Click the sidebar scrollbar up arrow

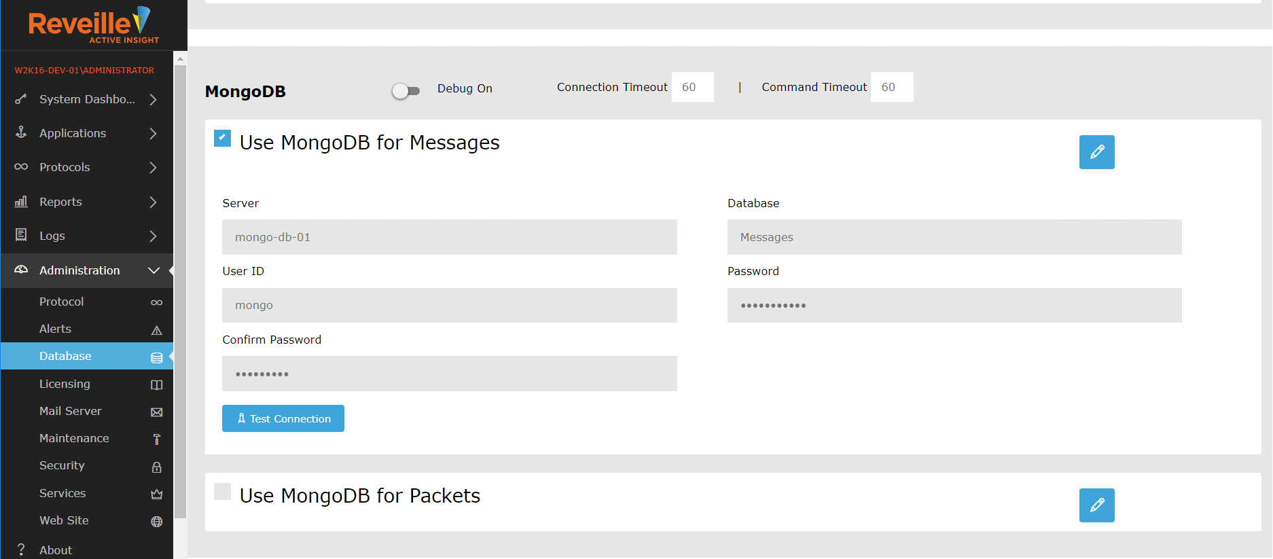click(180, 58)
